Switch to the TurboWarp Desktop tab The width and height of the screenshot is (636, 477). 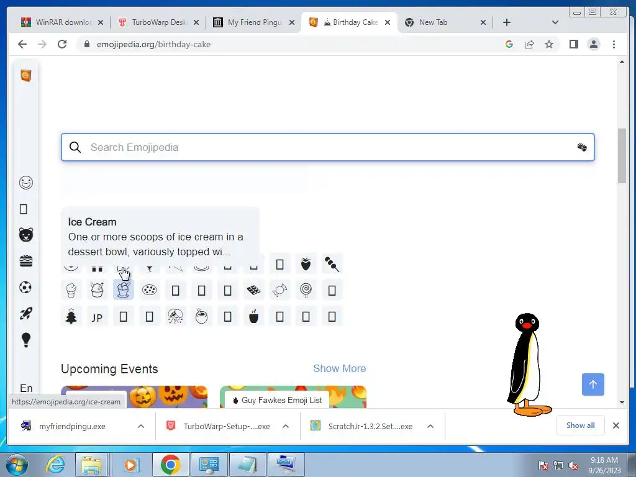click(158, 22)
